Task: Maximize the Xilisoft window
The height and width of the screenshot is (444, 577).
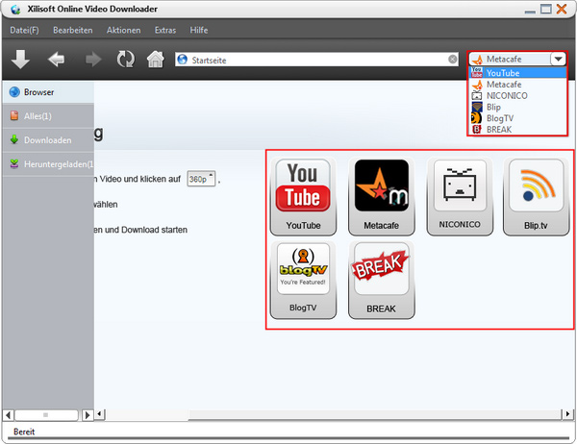Action: click(x=545, y=9)
